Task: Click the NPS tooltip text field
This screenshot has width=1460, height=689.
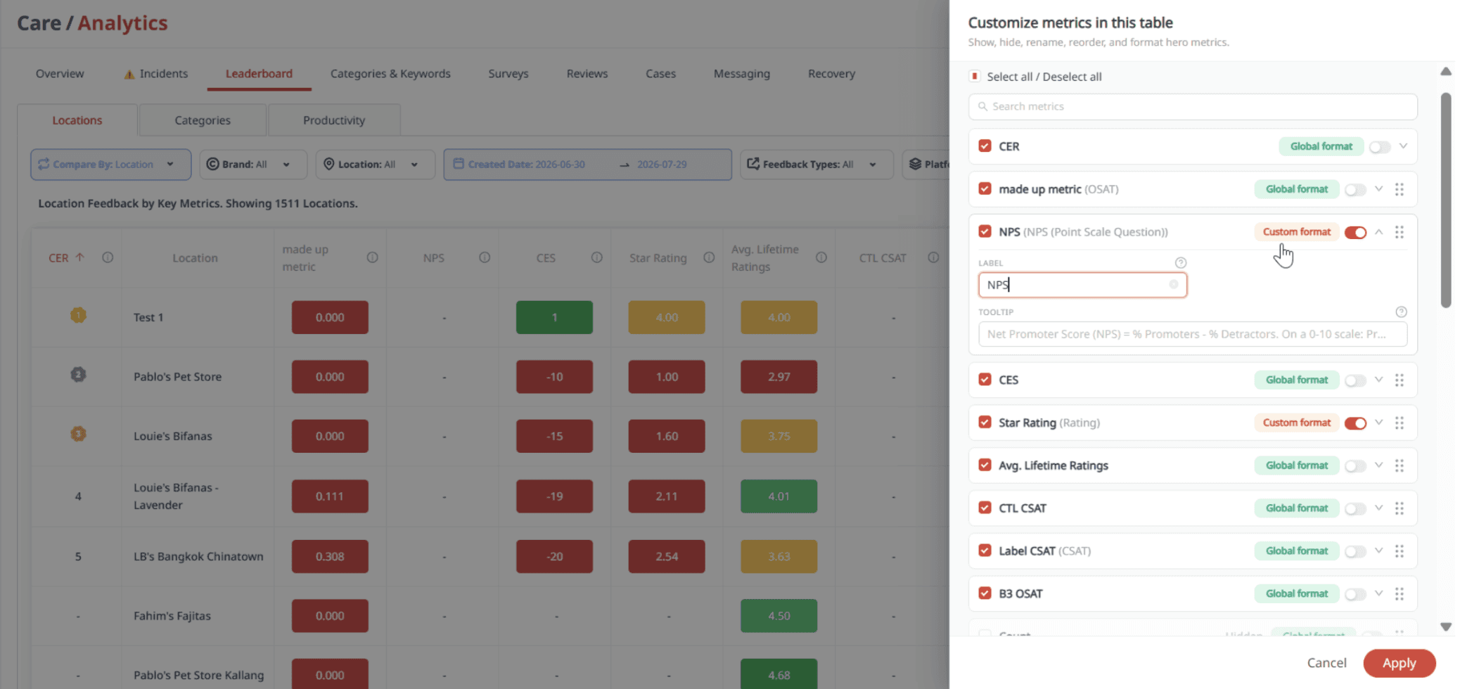Action: point(1193,334)
